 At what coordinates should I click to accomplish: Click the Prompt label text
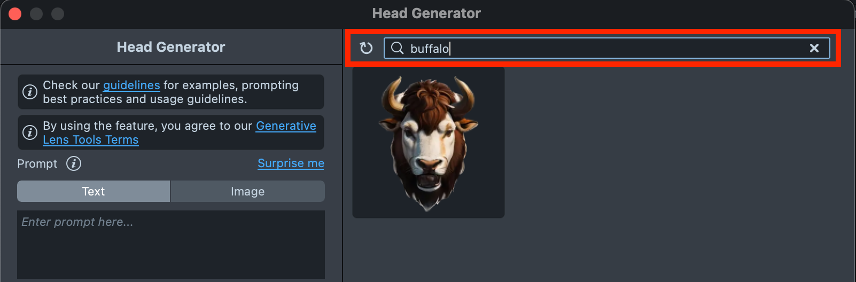tap(37, 163)
